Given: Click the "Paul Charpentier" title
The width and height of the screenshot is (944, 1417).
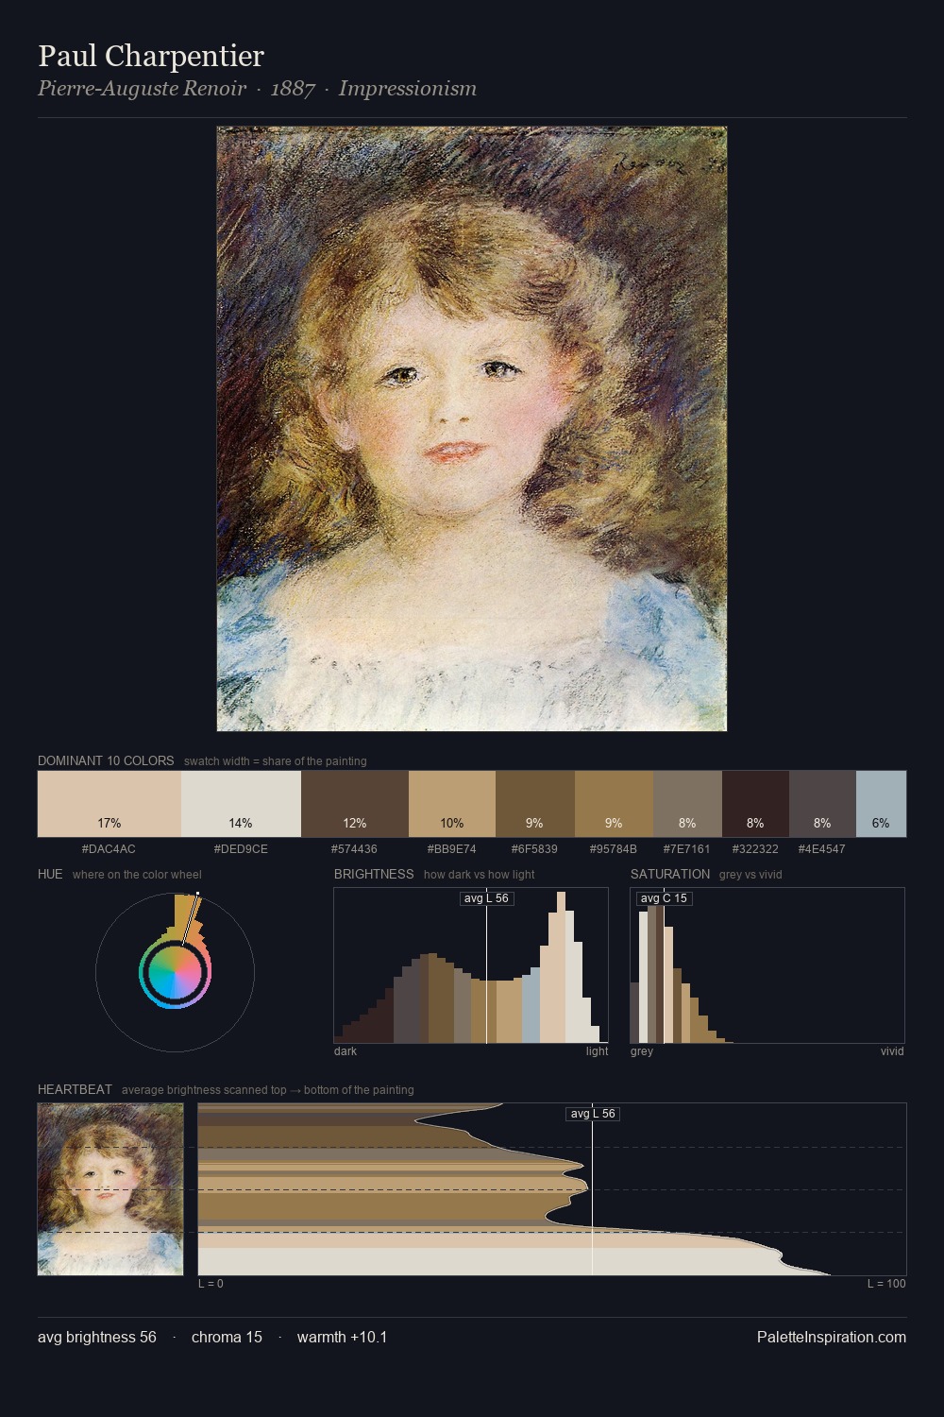Looking at the screenshot, I should click(151, 56).
